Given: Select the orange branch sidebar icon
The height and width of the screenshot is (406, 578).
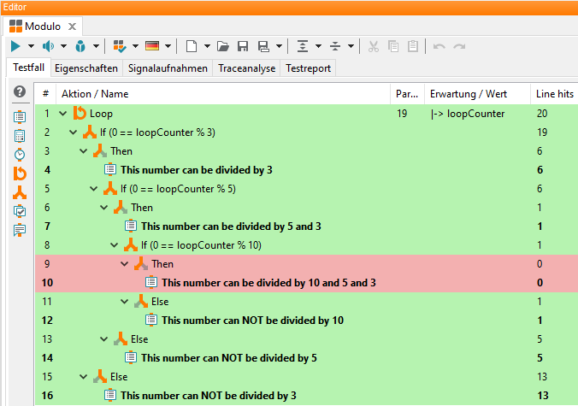Looking at the screenshot, I should point(20,192).
